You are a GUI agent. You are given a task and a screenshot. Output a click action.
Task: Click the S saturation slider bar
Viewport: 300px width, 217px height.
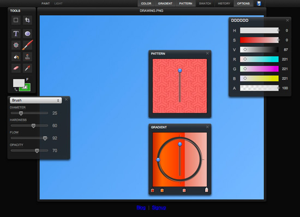259,40
